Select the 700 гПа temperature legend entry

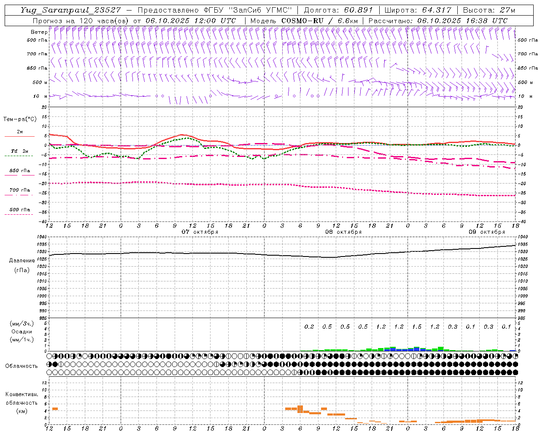click(x=19, y=190)
